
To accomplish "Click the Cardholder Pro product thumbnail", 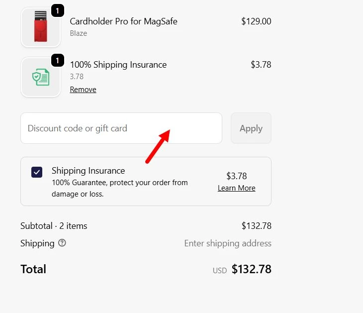I will click(40, 27).
